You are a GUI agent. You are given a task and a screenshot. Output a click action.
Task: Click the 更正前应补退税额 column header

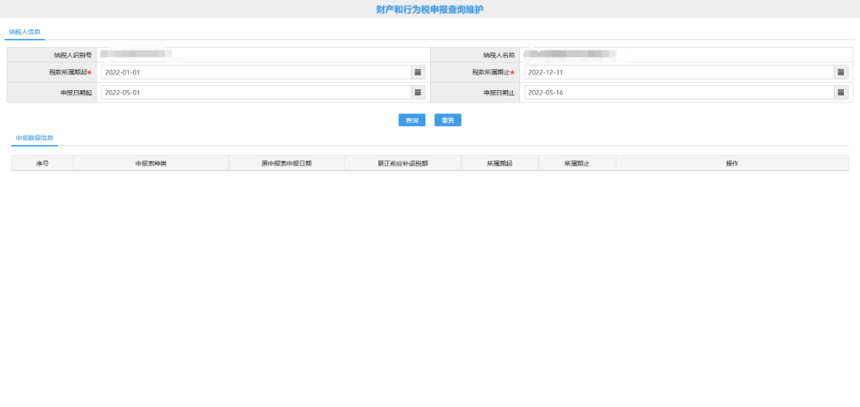coord(403,163)
